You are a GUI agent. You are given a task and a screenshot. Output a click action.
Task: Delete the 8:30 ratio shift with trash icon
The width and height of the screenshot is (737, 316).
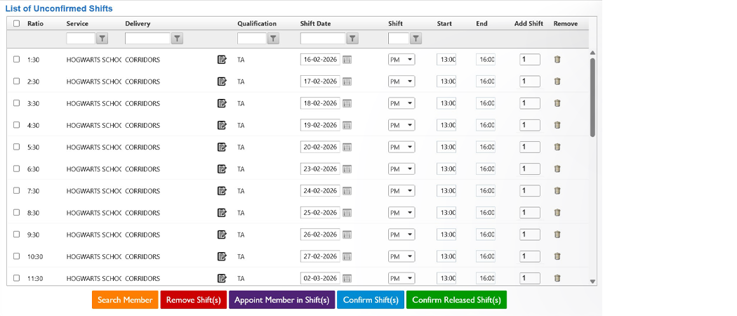557,213
